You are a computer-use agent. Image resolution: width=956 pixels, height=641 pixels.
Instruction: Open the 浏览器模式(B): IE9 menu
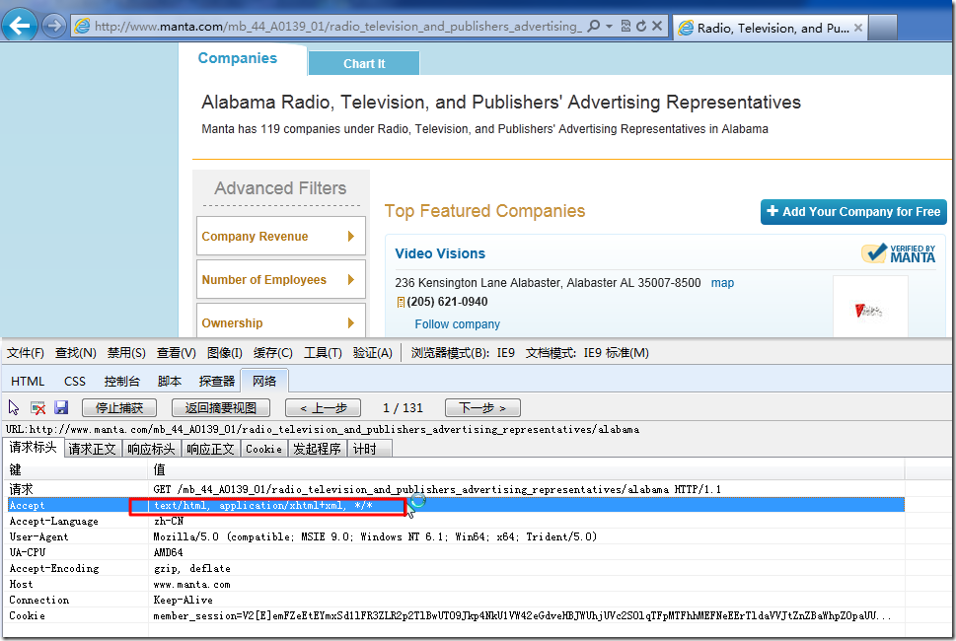click(x=463, y=353)
